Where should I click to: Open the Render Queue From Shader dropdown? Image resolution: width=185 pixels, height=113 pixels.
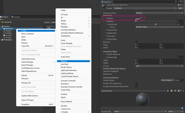click(x=167, y=80)
